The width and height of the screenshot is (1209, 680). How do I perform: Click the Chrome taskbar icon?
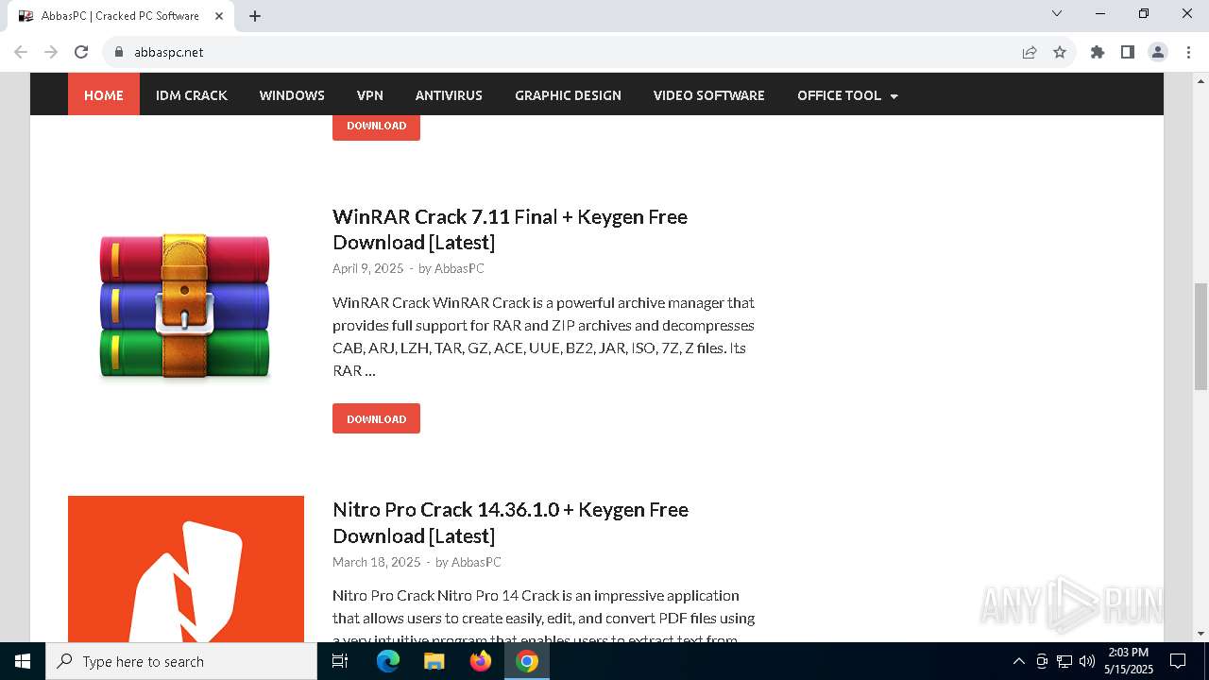point(527,661)
